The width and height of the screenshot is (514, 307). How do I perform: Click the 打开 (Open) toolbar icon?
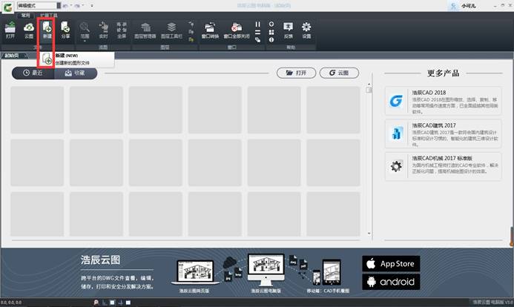coord(10,30)
